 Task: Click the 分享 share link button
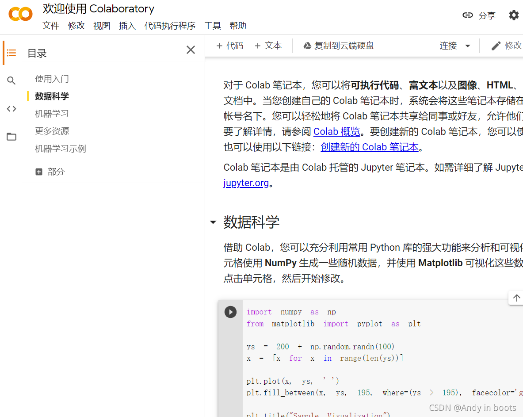[479, 15]
